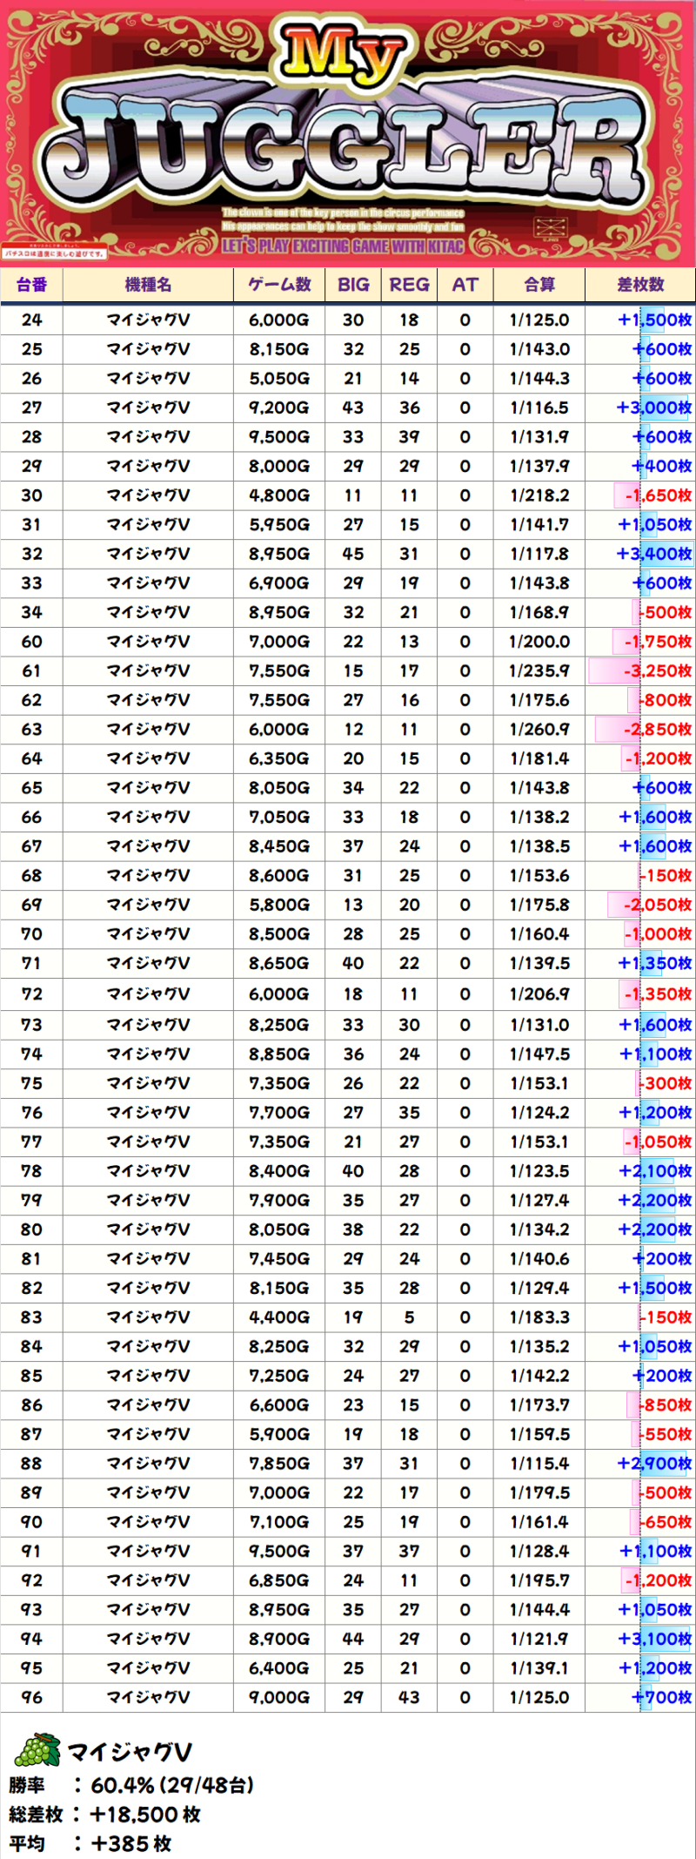Viewport: 696px width, 1859px height.
Task: Select the 合算 column header
Action: point(539,285)
